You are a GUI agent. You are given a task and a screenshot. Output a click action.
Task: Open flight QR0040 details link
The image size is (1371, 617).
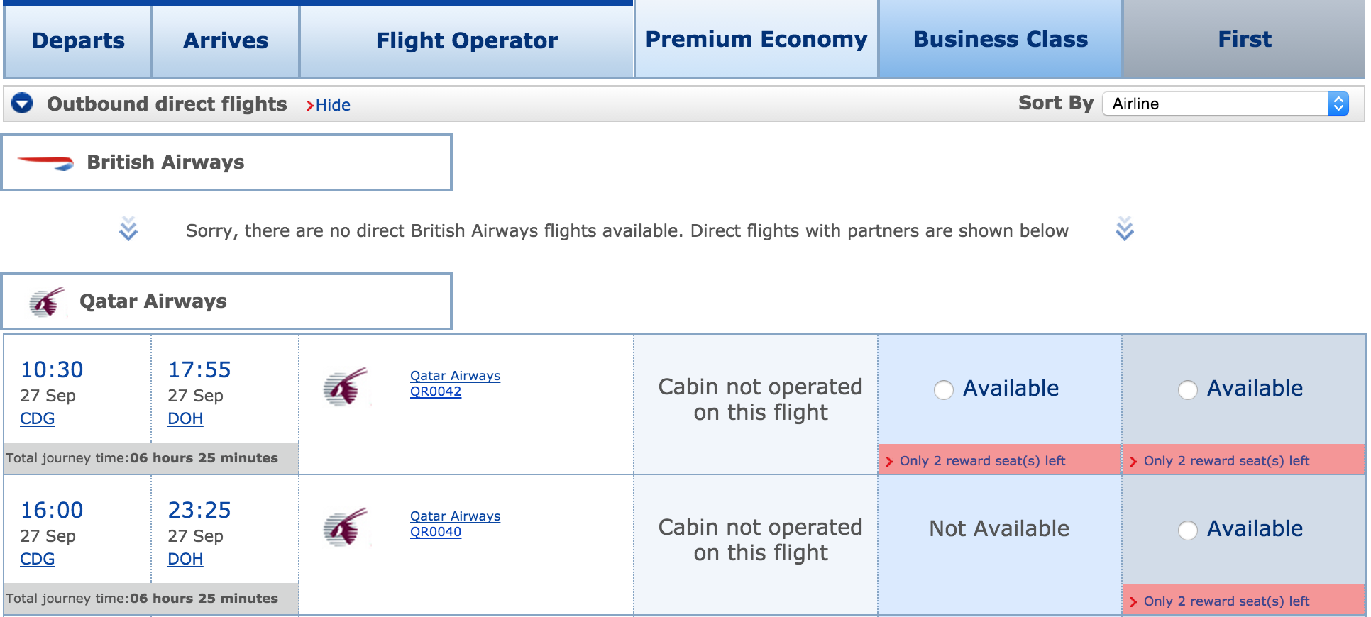436,532
